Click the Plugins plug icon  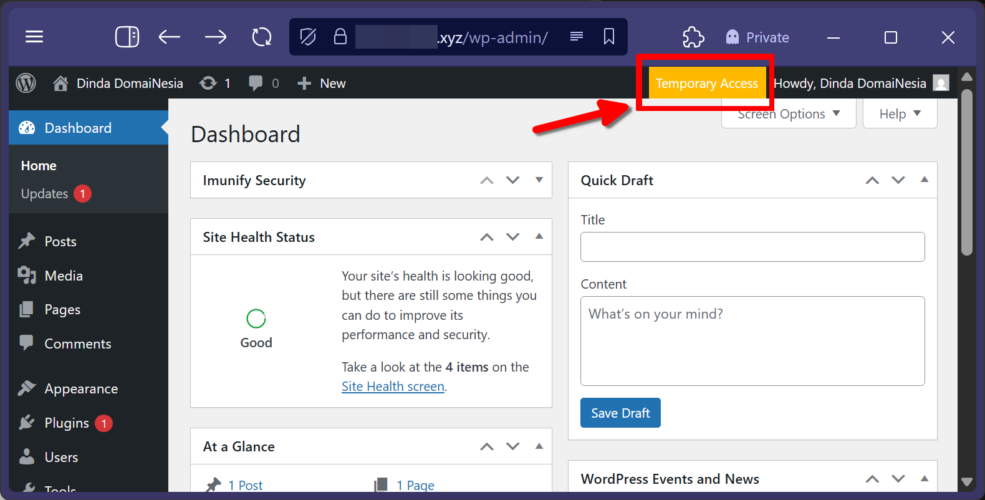coord(27,422)
